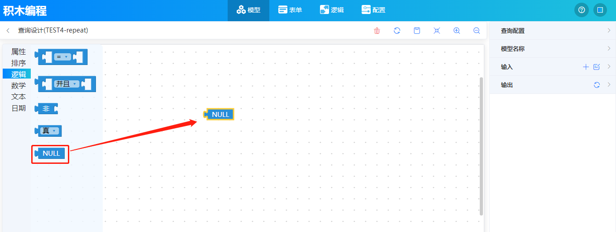Switch to the 逻辑 top tab
Screen dimensions: 616x232
332,10
